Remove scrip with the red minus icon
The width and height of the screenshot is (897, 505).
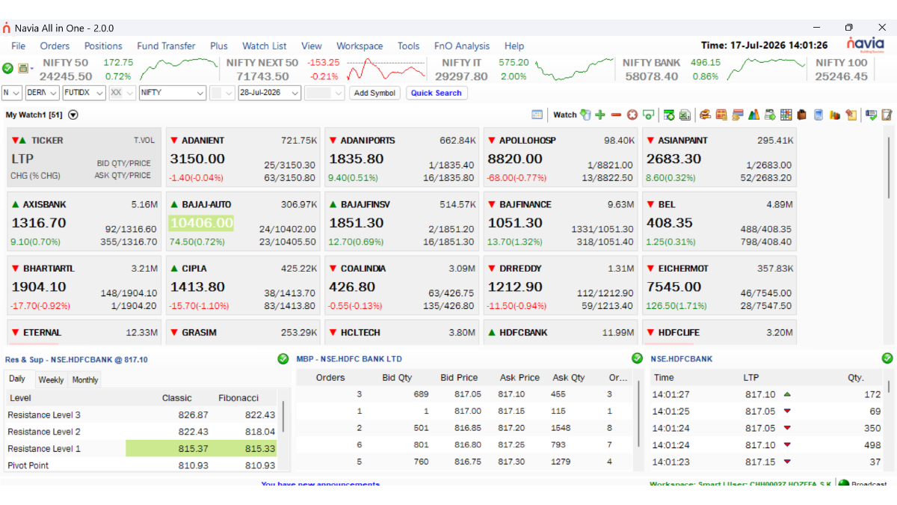[x=616, y=114]
